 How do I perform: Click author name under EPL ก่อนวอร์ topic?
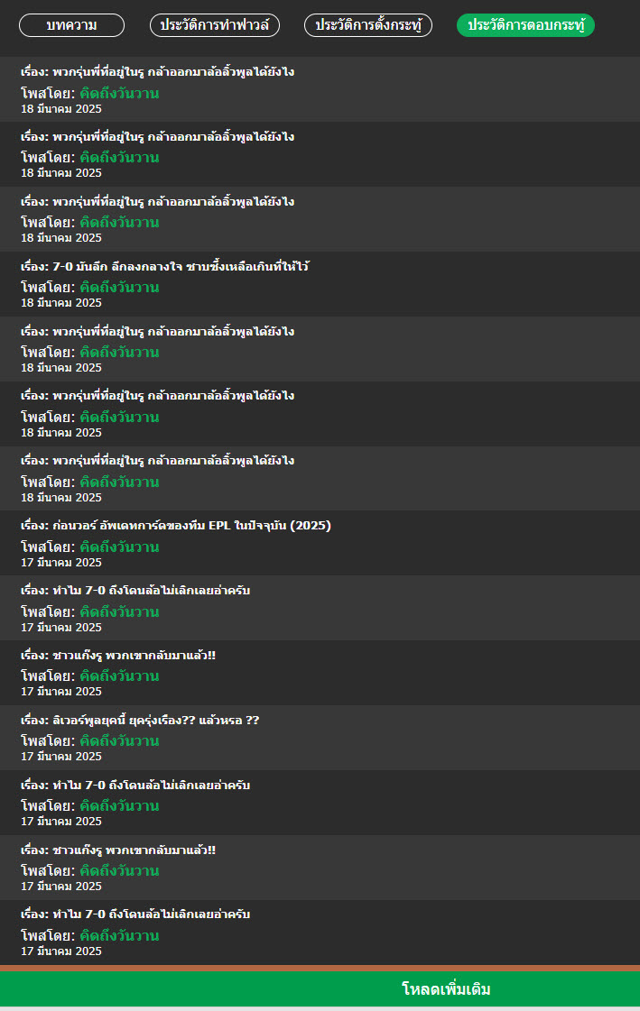pos(119,547)
